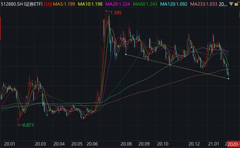Viewport: 240px width, 148px height.
Task: Select the MA120:1.092 indicator label
Action: (x=174, y=4)
